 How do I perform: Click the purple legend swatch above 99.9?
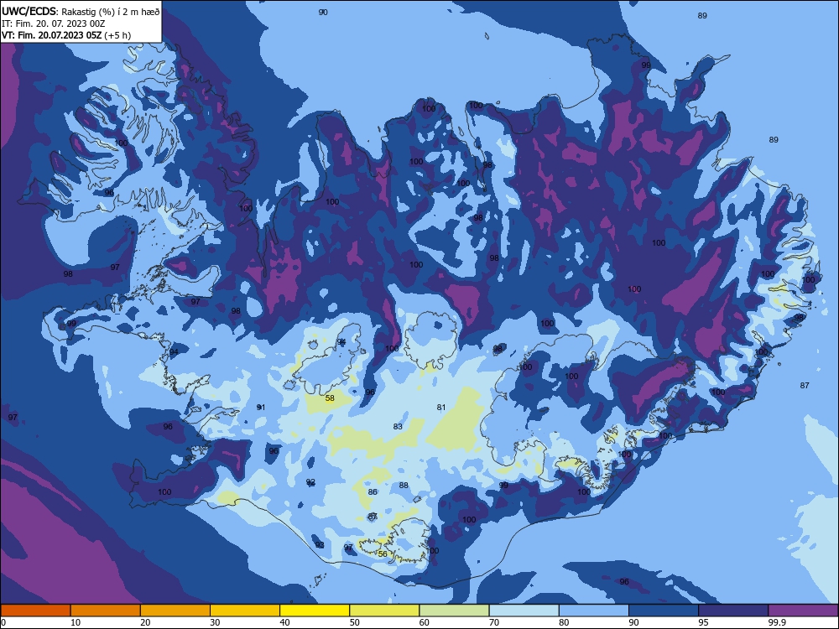(804, 611)
